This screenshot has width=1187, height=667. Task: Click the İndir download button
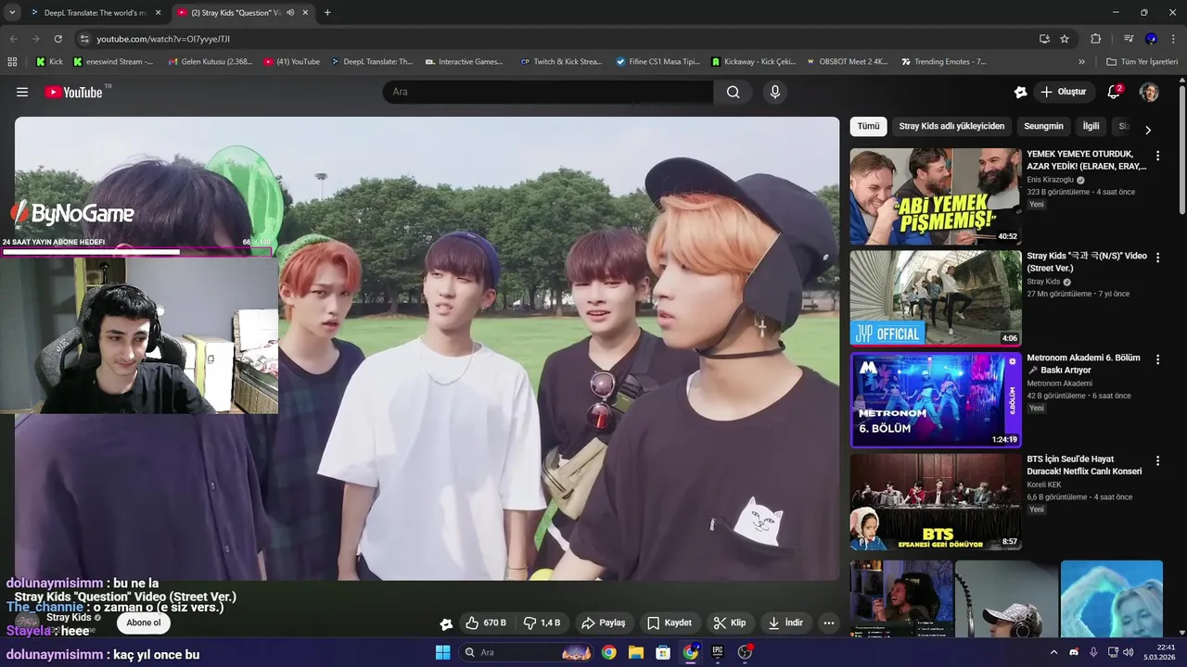pos(785,623)
